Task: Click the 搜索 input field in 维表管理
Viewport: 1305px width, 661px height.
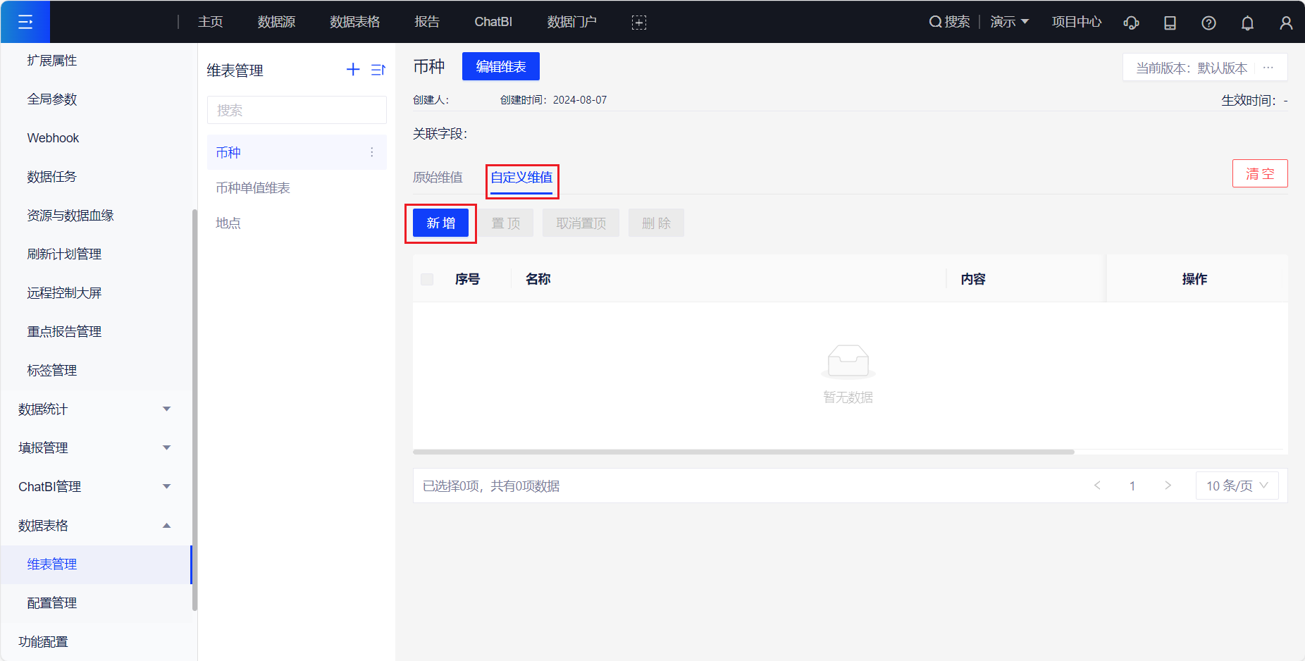Action: pyautogui.click(x=297, y=111)
